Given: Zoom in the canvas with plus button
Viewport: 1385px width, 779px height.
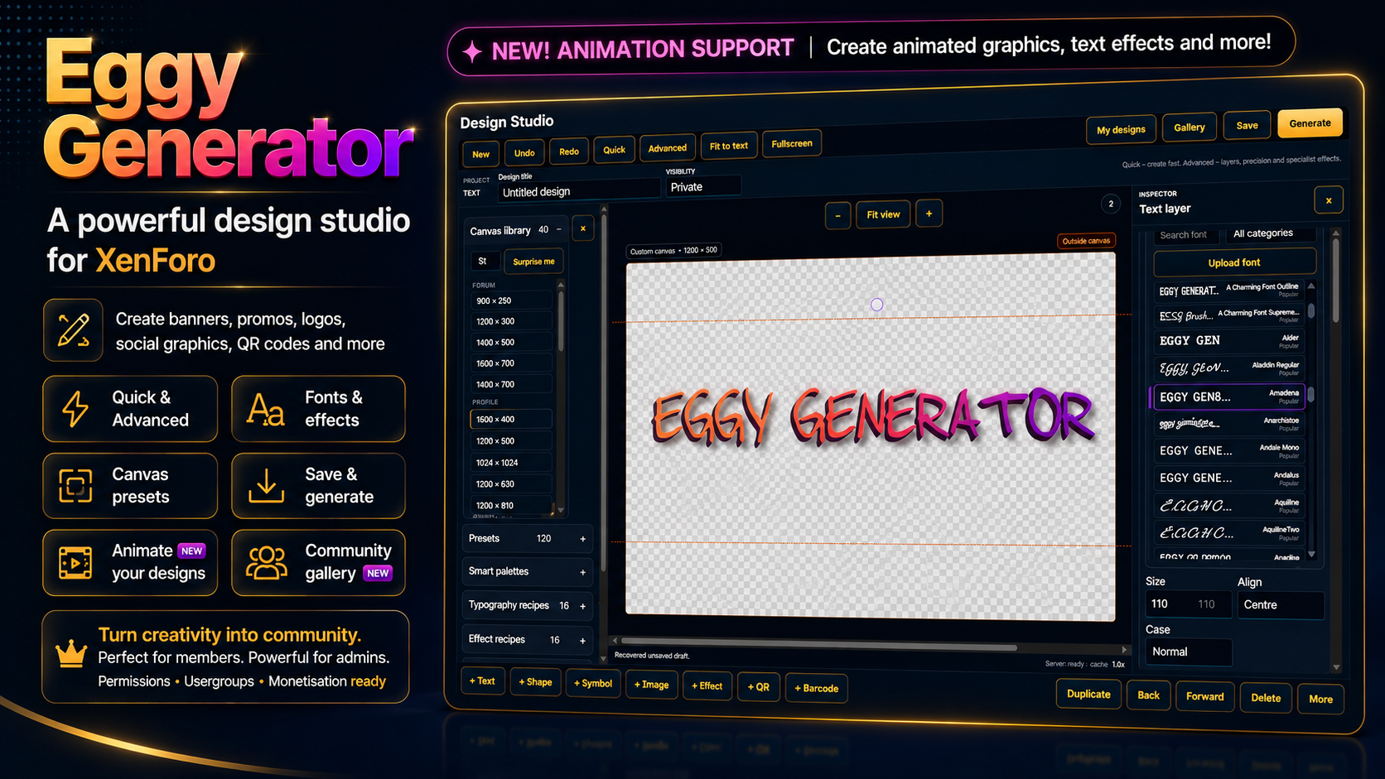Looking at the screenshot, I should click(x=929, y=214).
